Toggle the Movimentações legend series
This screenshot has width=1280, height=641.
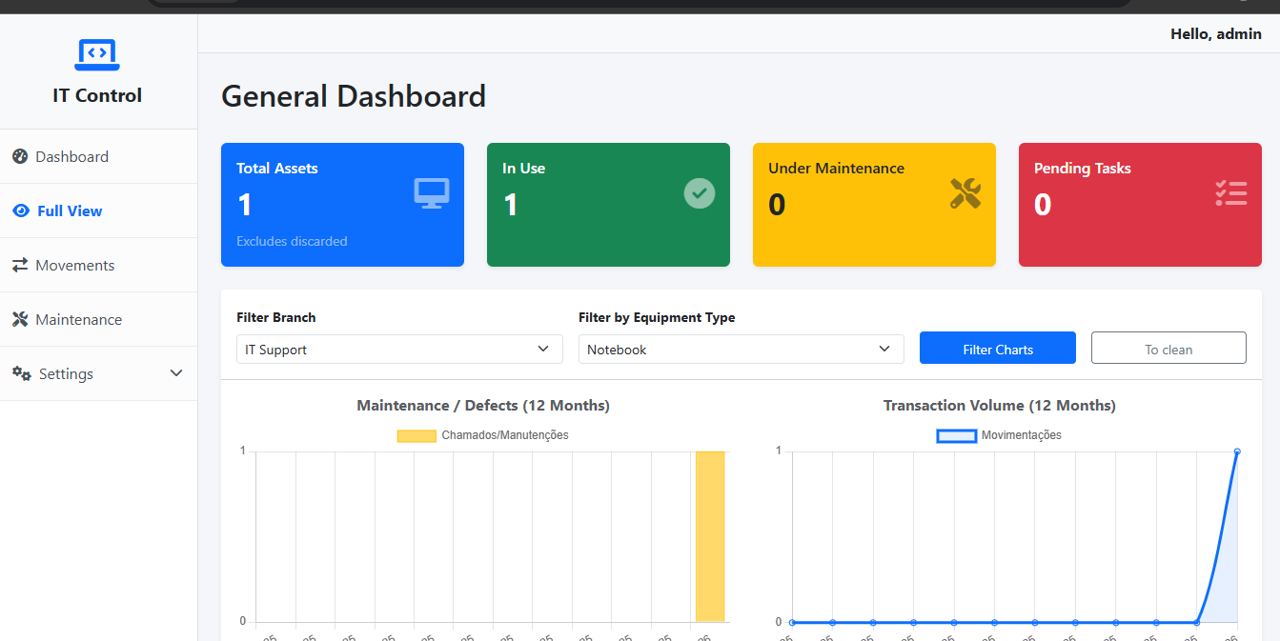click(999, 435)
